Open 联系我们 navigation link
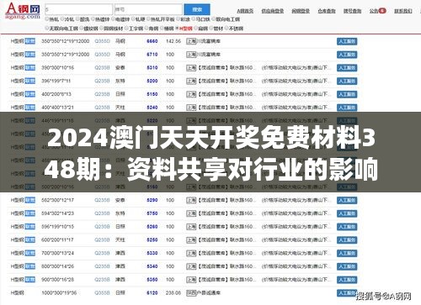Image resolution: width=421 pixels, height=305 pixels. click(403, 11)
